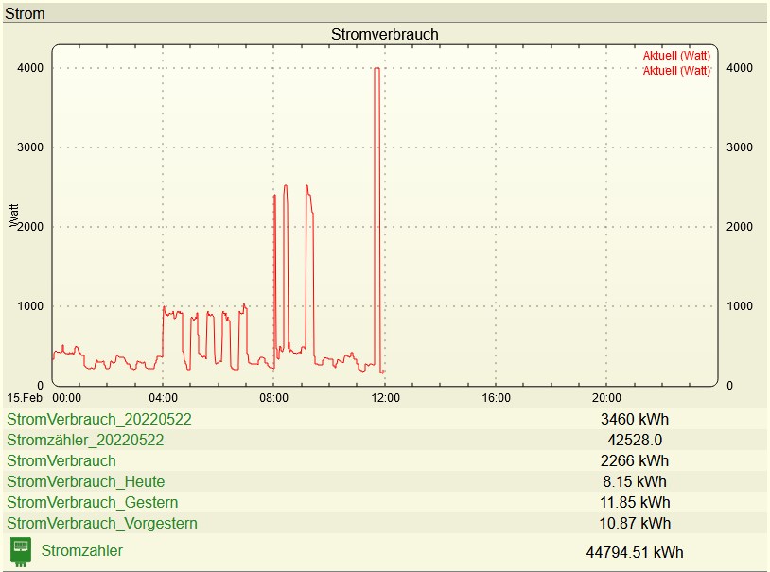Click the 15.Feb date label
The height and width of the screenshot is (572, 770).
(25, 398)
